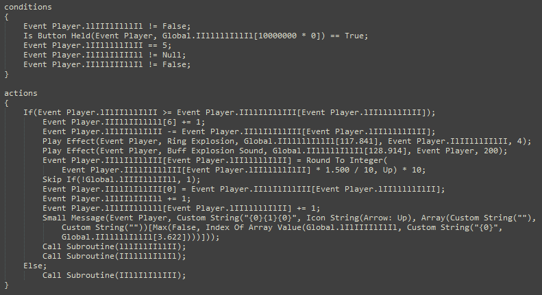Click the "conditions" keyword at top

(x=28, y=7)
